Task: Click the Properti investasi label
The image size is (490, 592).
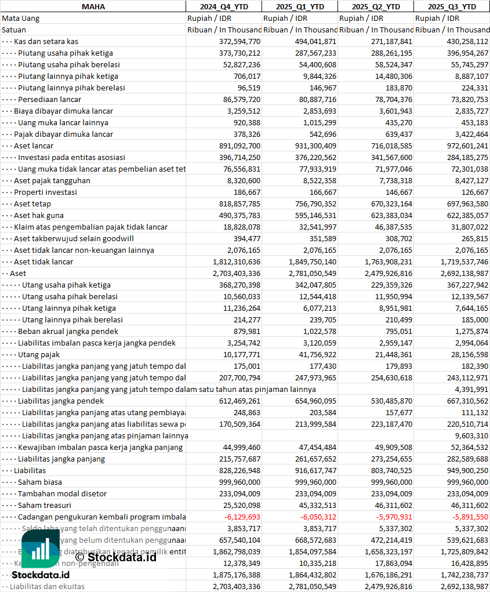Action: (45, 192)
